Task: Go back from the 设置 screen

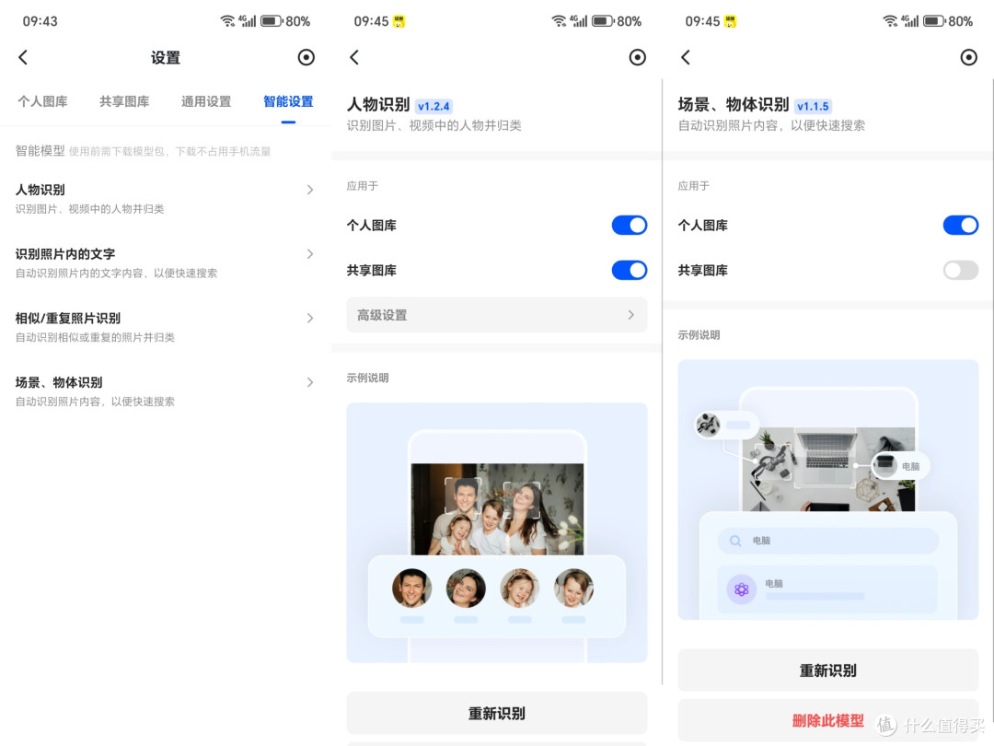Action: tap(23, 58)
